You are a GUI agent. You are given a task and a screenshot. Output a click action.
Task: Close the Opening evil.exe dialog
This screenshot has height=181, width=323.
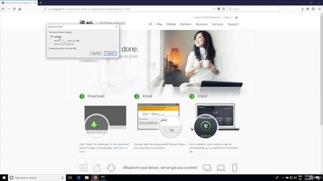click(x=117, y=27)
